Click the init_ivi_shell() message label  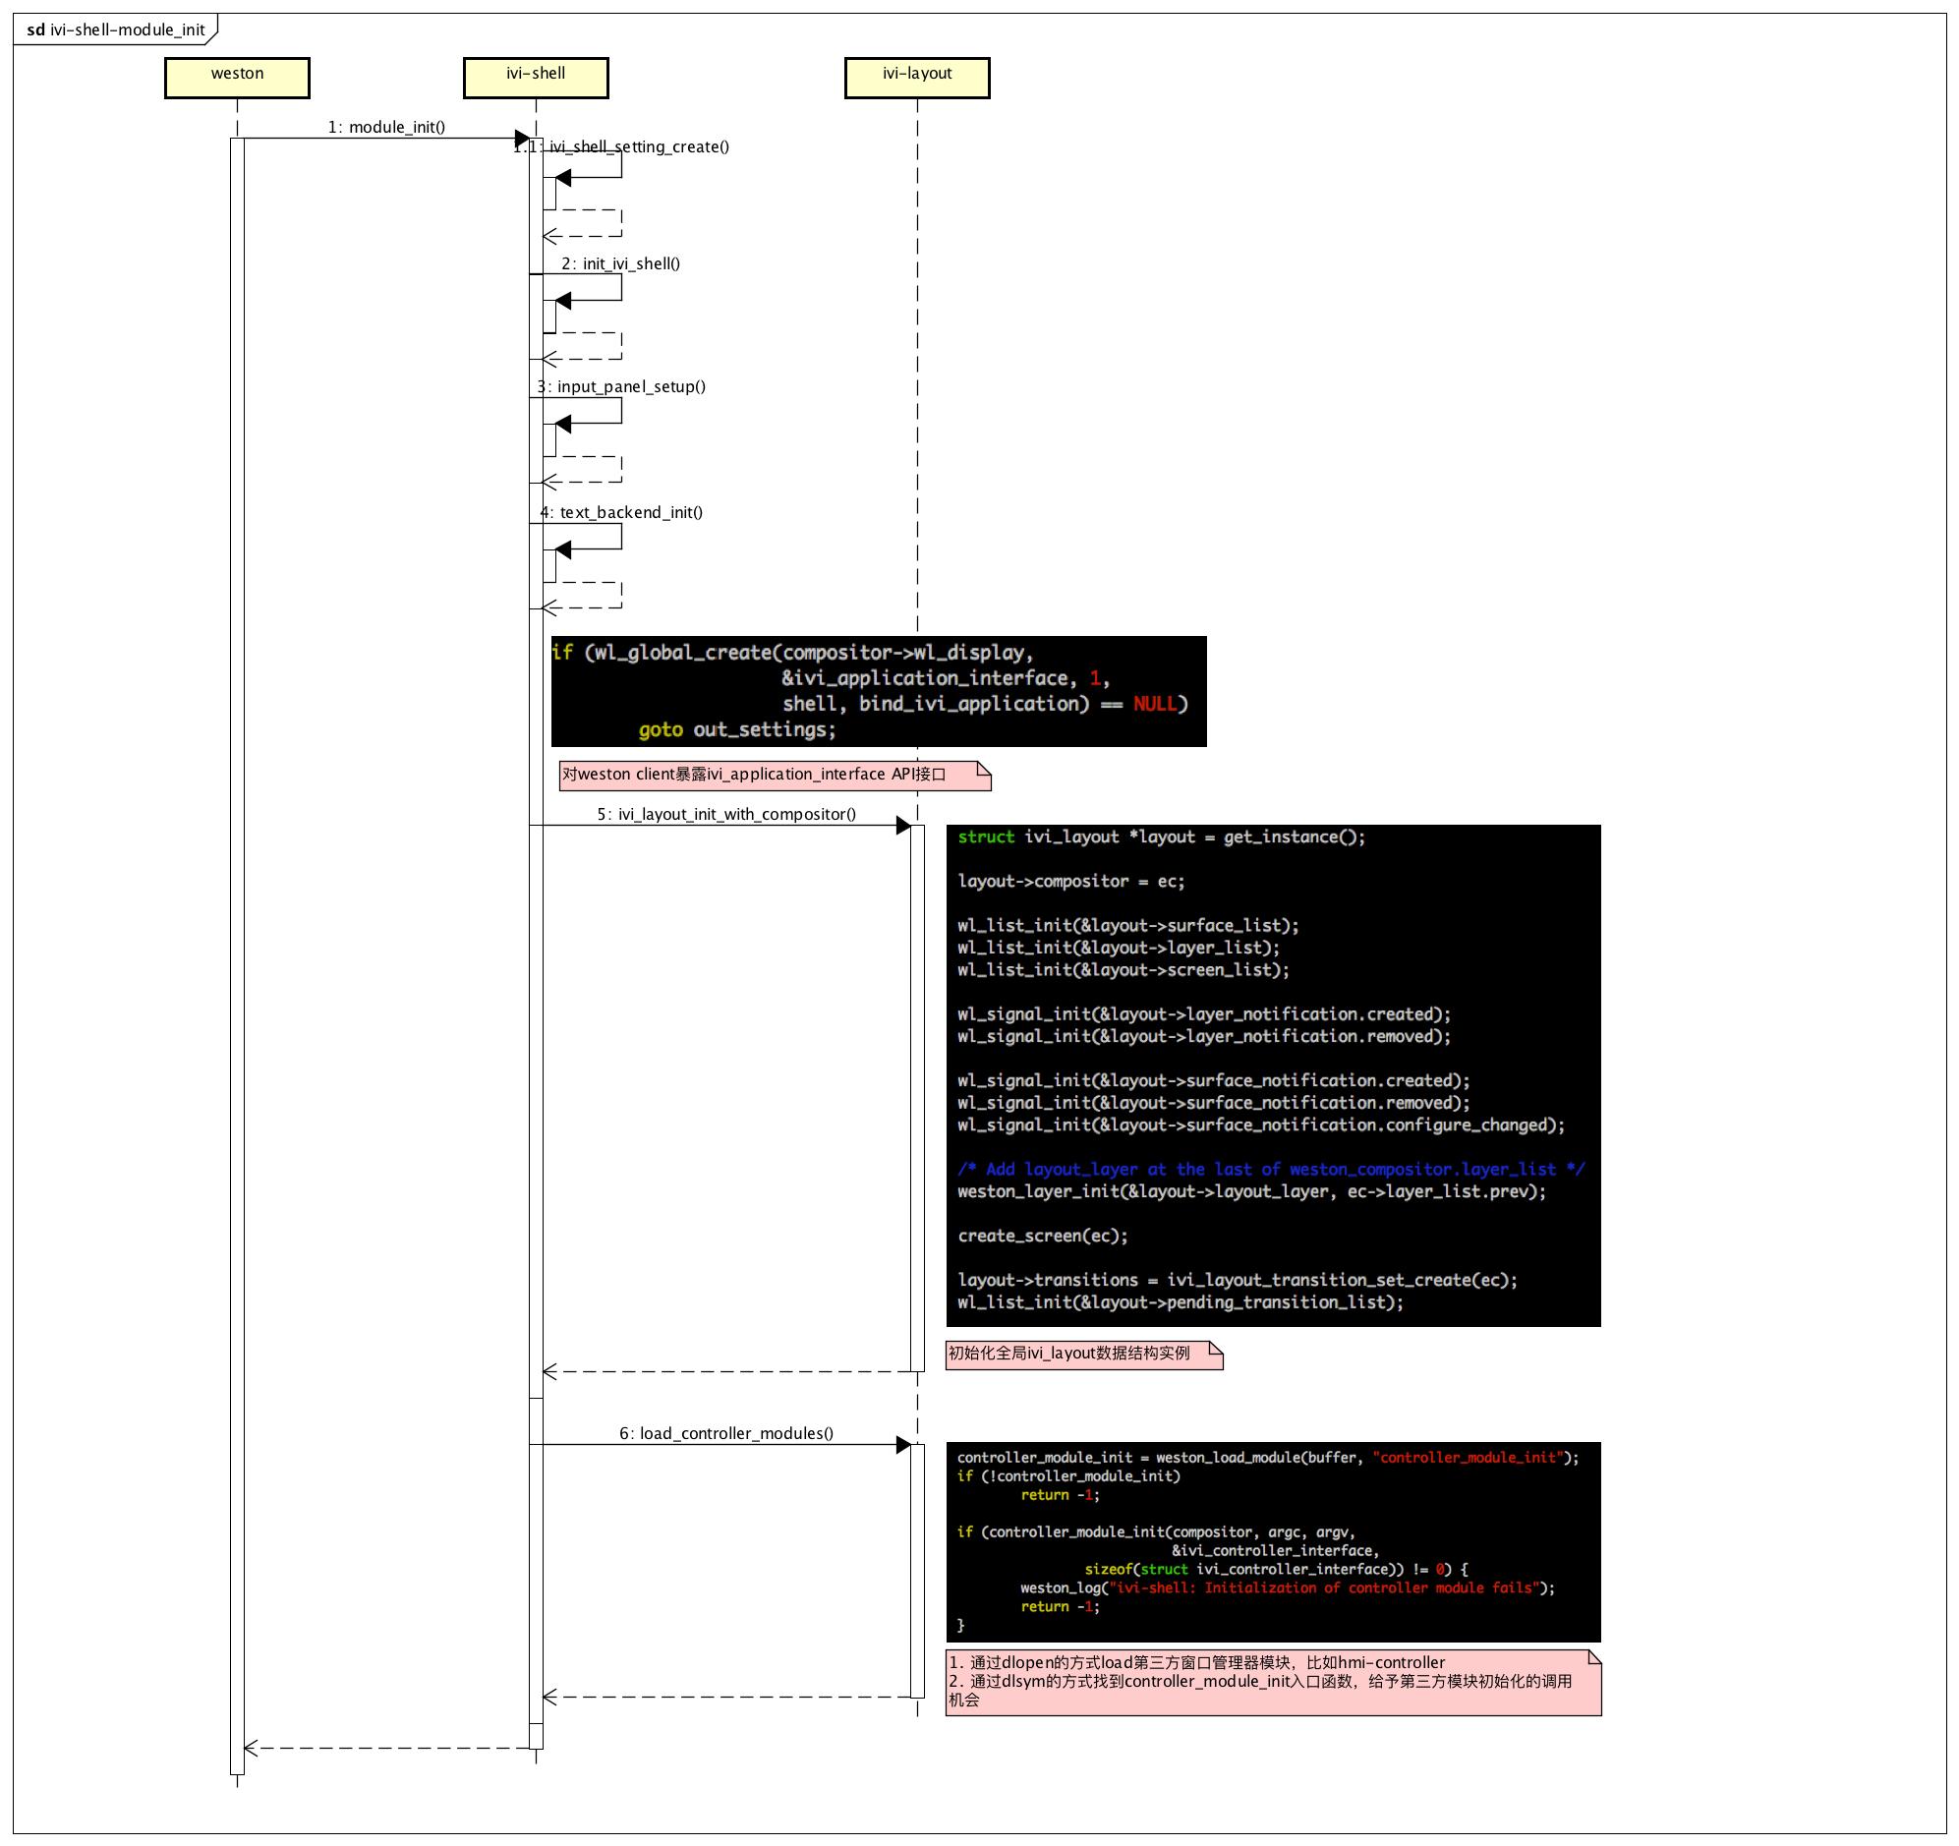click(x=621, y=264)
